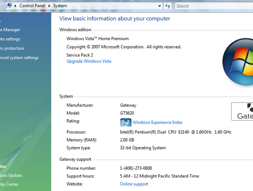
Task: Open System protection in the sidebar
Action: point(12,48)
